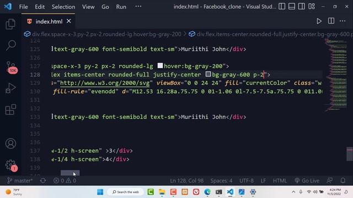The image size is (353, 198).
Task: Select the index.html editor tab
Action: 48,21
